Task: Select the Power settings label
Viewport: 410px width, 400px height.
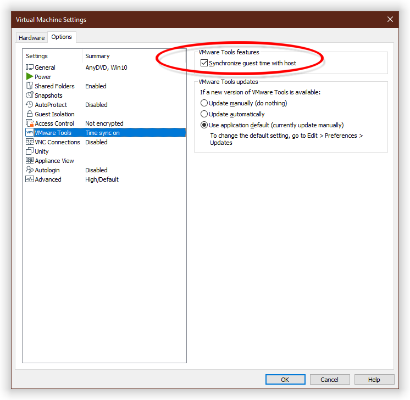Action: click(43, 77)
